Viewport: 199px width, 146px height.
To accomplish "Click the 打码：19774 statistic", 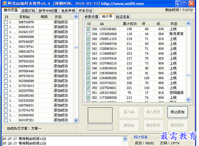I will 170,143.
